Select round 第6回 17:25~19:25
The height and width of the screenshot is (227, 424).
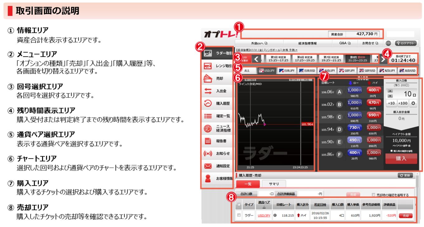305,58
